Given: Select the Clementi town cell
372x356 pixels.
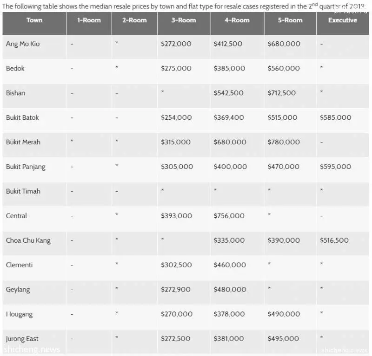Looking at the screenshot, I should 34,268.
